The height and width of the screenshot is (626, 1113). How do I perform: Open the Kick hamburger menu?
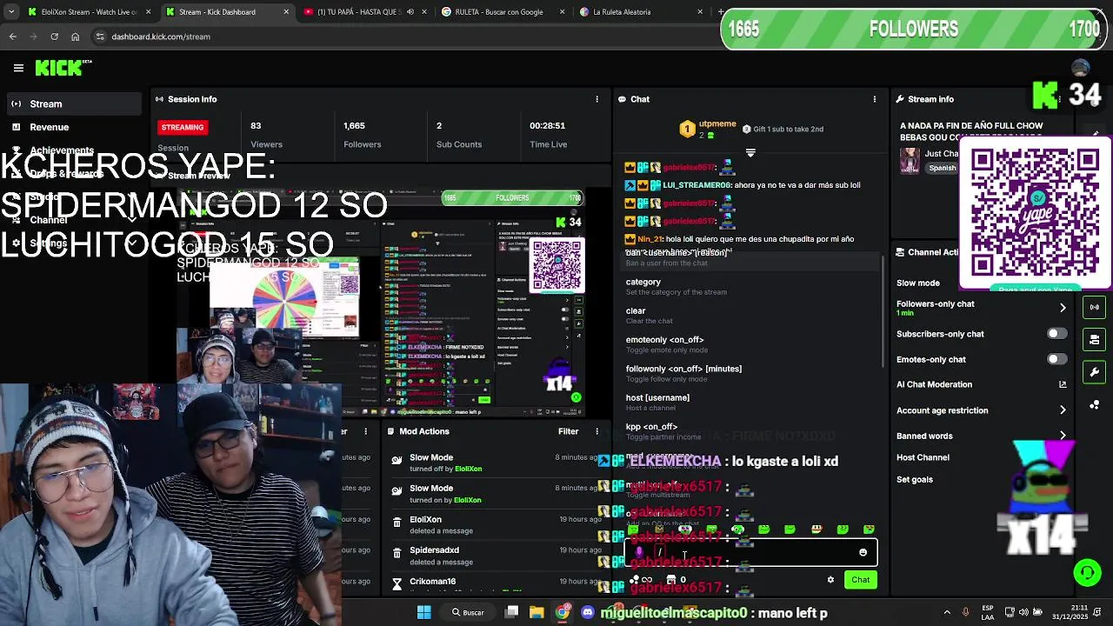coord(18,68)
